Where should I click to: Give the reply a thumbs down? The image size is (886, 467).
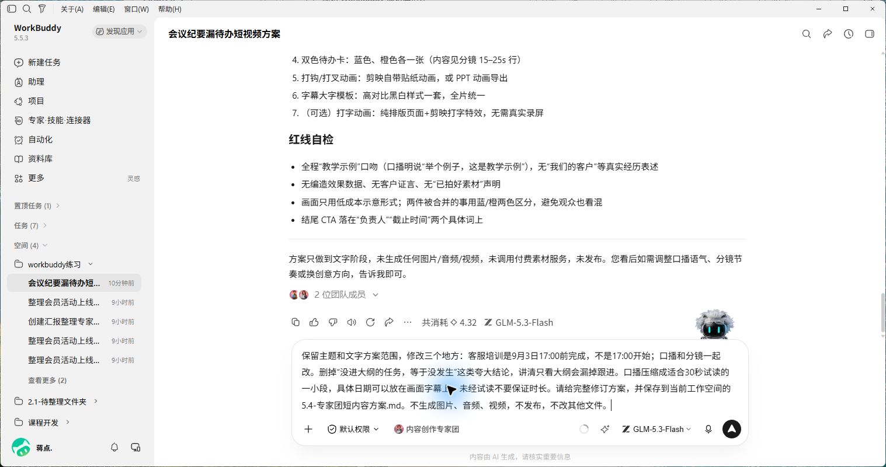click(x=333, y=322)
